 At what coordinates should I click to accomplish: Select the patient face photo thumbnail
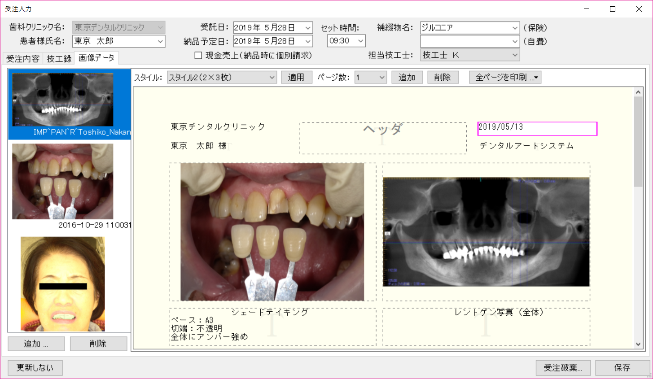(x=63, y=284)
